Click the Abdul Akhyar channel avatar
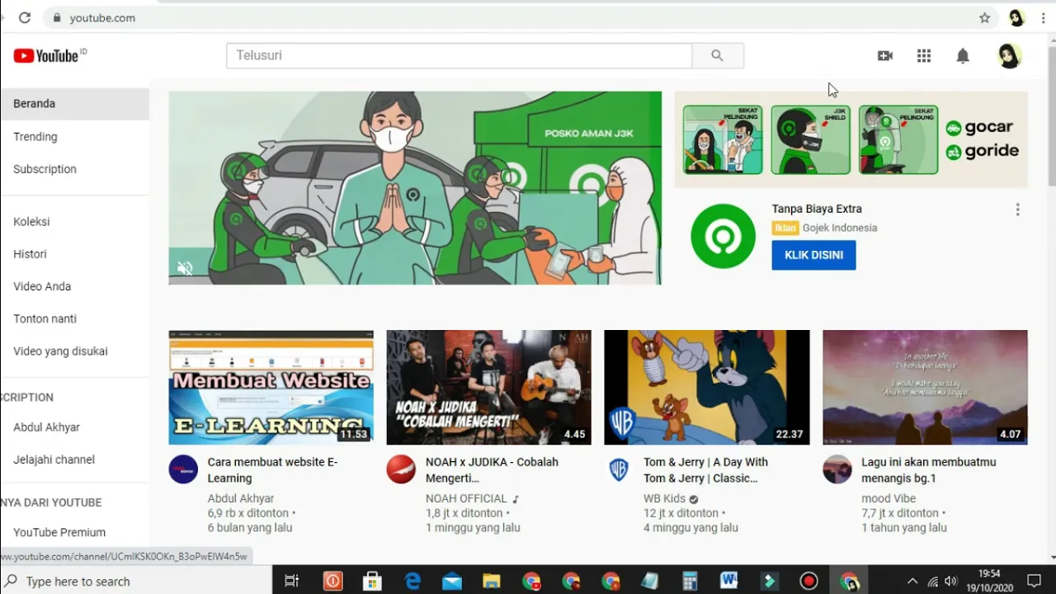 183,469
